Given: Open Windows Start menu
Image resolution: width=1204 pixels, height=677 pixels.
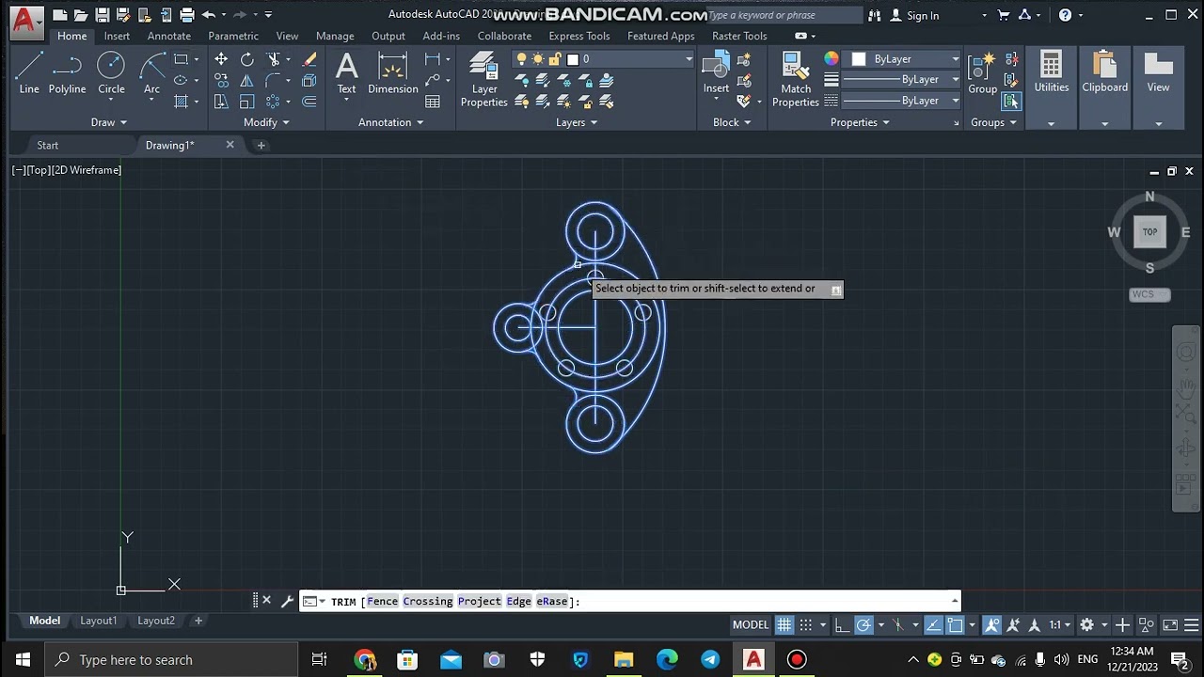Looking at the screenshot, I should tap(23, 659).
